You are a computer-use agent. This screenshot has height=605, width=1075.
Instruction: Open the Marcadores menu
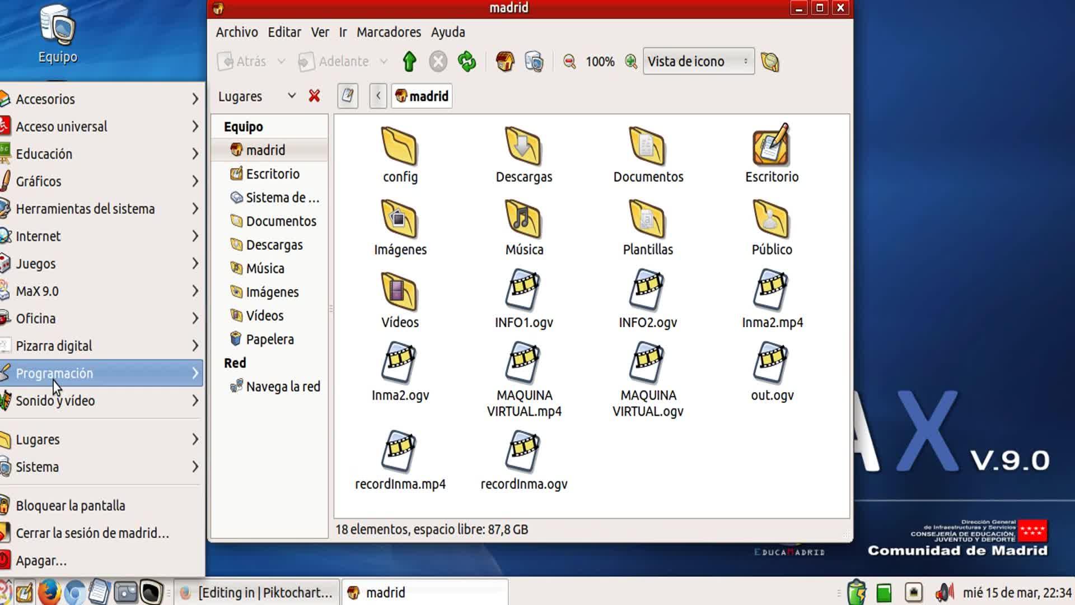pos(389,32)
